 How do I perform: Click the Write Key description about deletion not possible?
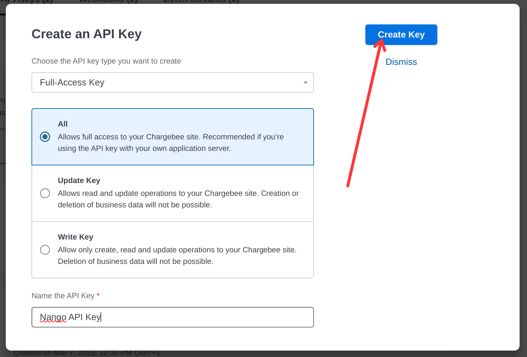click(177, 256)
